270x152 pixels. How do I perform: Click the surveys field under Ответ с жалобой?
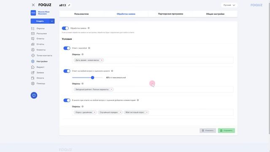153,60
